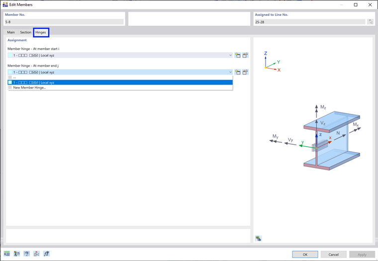Open the member start i hinge dropdown
Screen dimensions: 378x261
[x=230, y=55]
